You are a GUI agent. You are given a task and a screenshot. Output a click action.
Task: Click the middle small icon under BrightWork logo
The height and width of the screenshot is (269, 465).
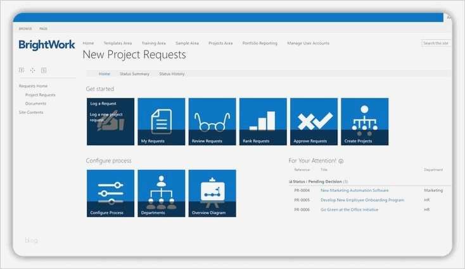(x=32, y=70)
